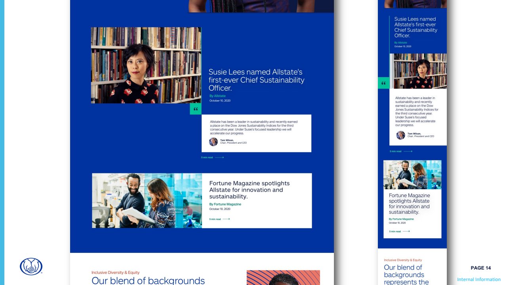Click the green quote mark icon in mobile mockup
Screen dimensions: 507x285
383,83
